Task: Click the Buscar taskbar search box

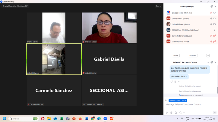Action: point(24,119)
